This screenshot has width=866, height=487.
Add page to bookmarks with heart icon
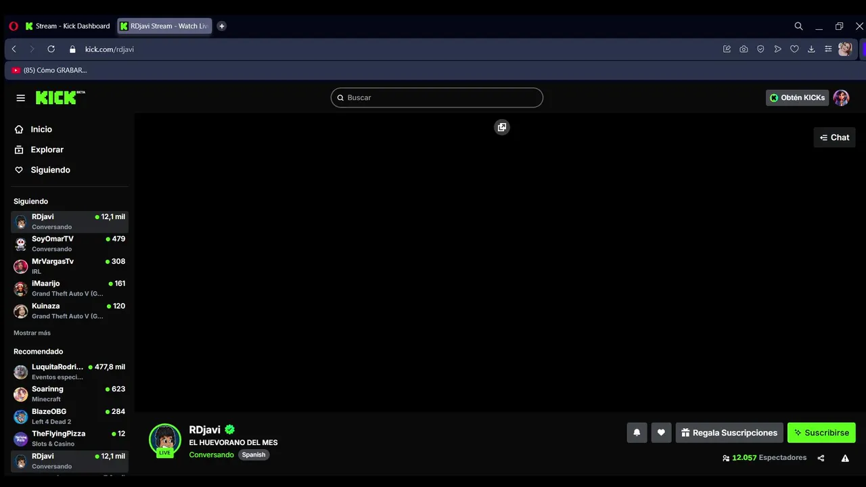[x=794, y=49]
